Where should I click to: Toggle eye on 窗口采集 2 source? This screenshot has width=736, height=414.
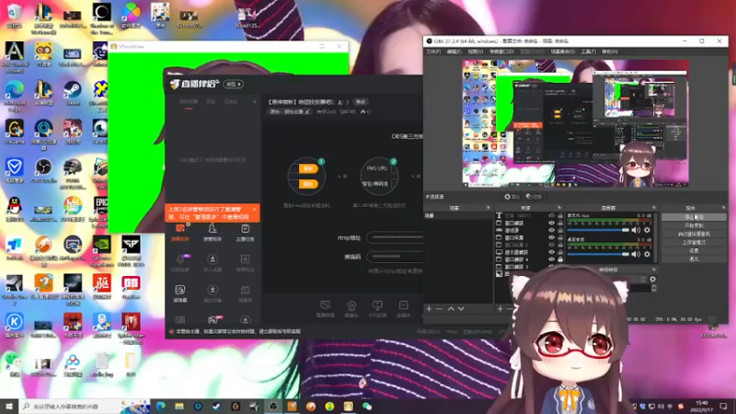[551, 245]
